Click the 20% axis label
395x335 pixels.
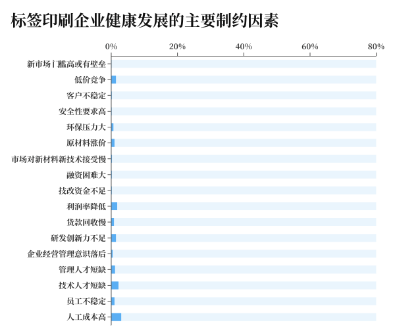(177, 47)
